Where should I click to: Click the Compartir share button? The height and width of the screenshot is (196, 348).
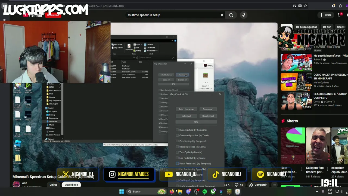pyautogui.click(x=258, y=185)
